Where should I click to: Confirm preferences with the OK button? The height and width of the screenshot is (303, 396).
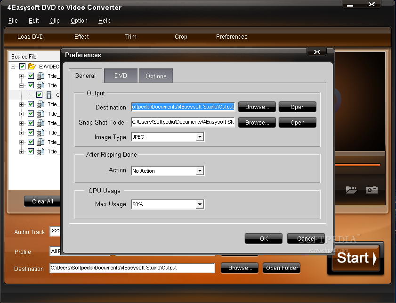[264, 239]
